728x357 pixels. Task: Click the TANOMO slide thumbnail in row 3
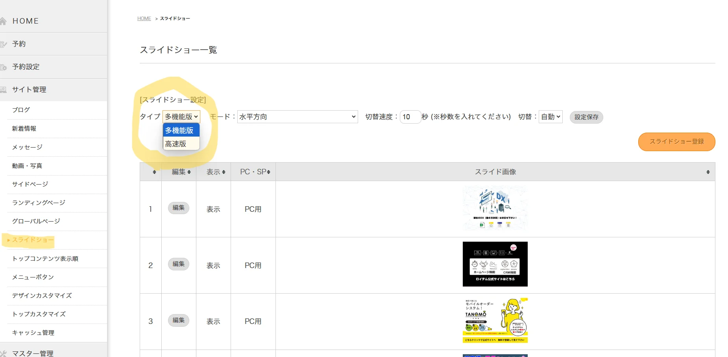495,320
